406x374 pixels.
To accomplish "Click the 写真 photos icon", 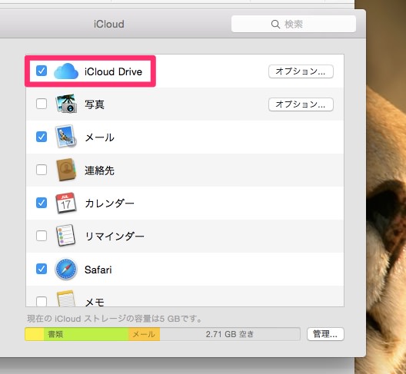I will point(66,104).
